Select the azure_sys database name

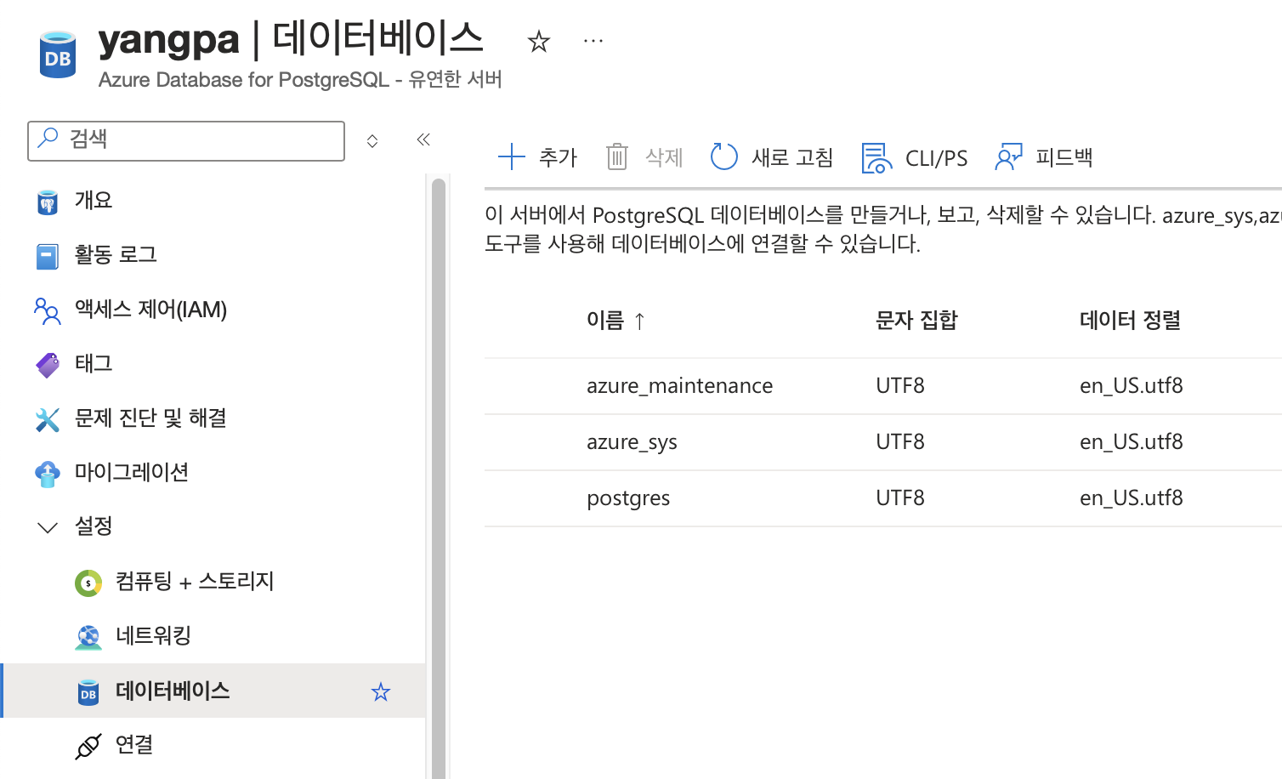coord(632,442)
